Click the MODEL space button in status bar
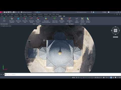 pos(73,77)
